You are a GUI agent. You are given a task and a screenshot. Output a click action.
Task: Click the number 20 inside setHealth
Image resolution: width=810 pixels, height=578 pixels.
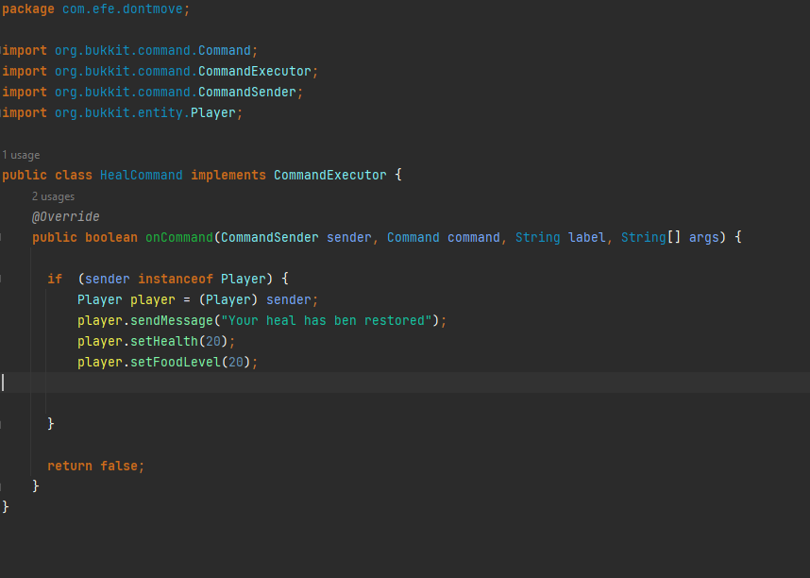(212, 341)
